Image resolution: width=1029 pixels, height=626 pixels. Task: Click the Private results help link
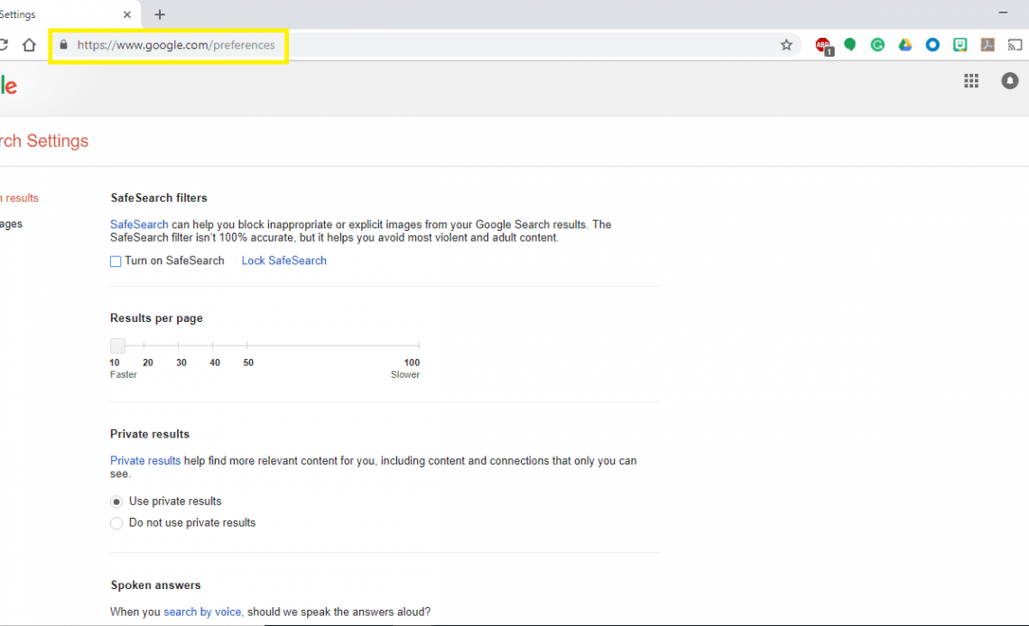click(x=145, y=461)
